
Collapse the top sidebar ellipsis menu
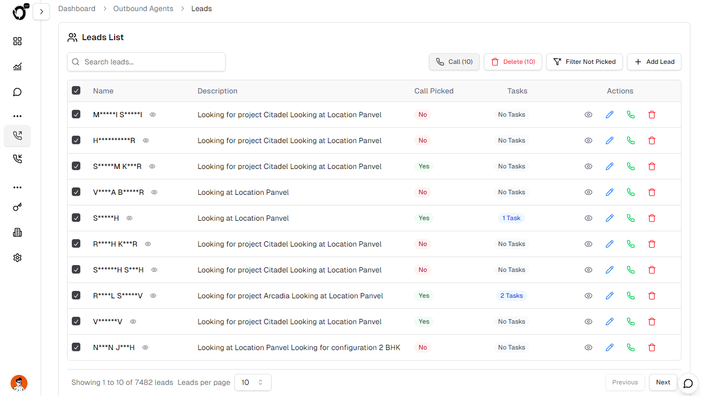[17, 116]
